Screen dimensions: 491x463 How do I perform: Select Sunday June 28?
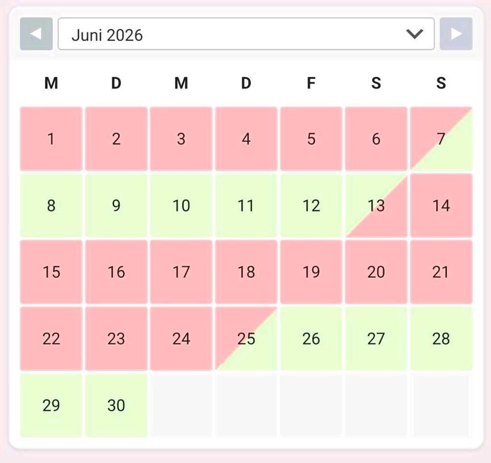click(441, 339)
